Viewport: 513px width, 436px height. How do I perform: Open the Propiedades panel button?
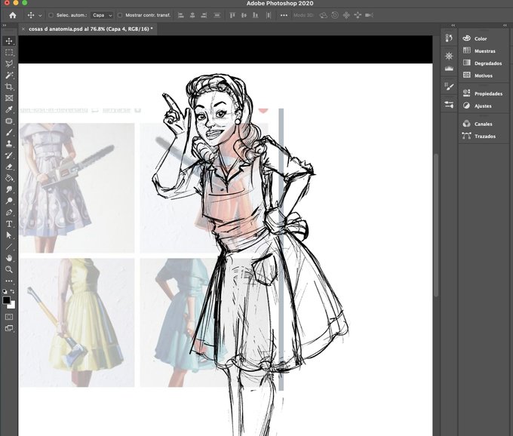487,94
